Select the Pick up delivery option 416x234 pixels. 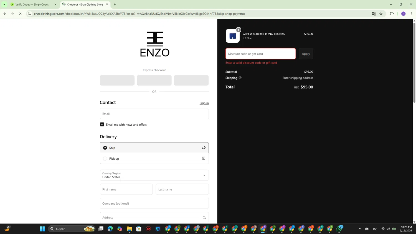click(x=154, y=159)
